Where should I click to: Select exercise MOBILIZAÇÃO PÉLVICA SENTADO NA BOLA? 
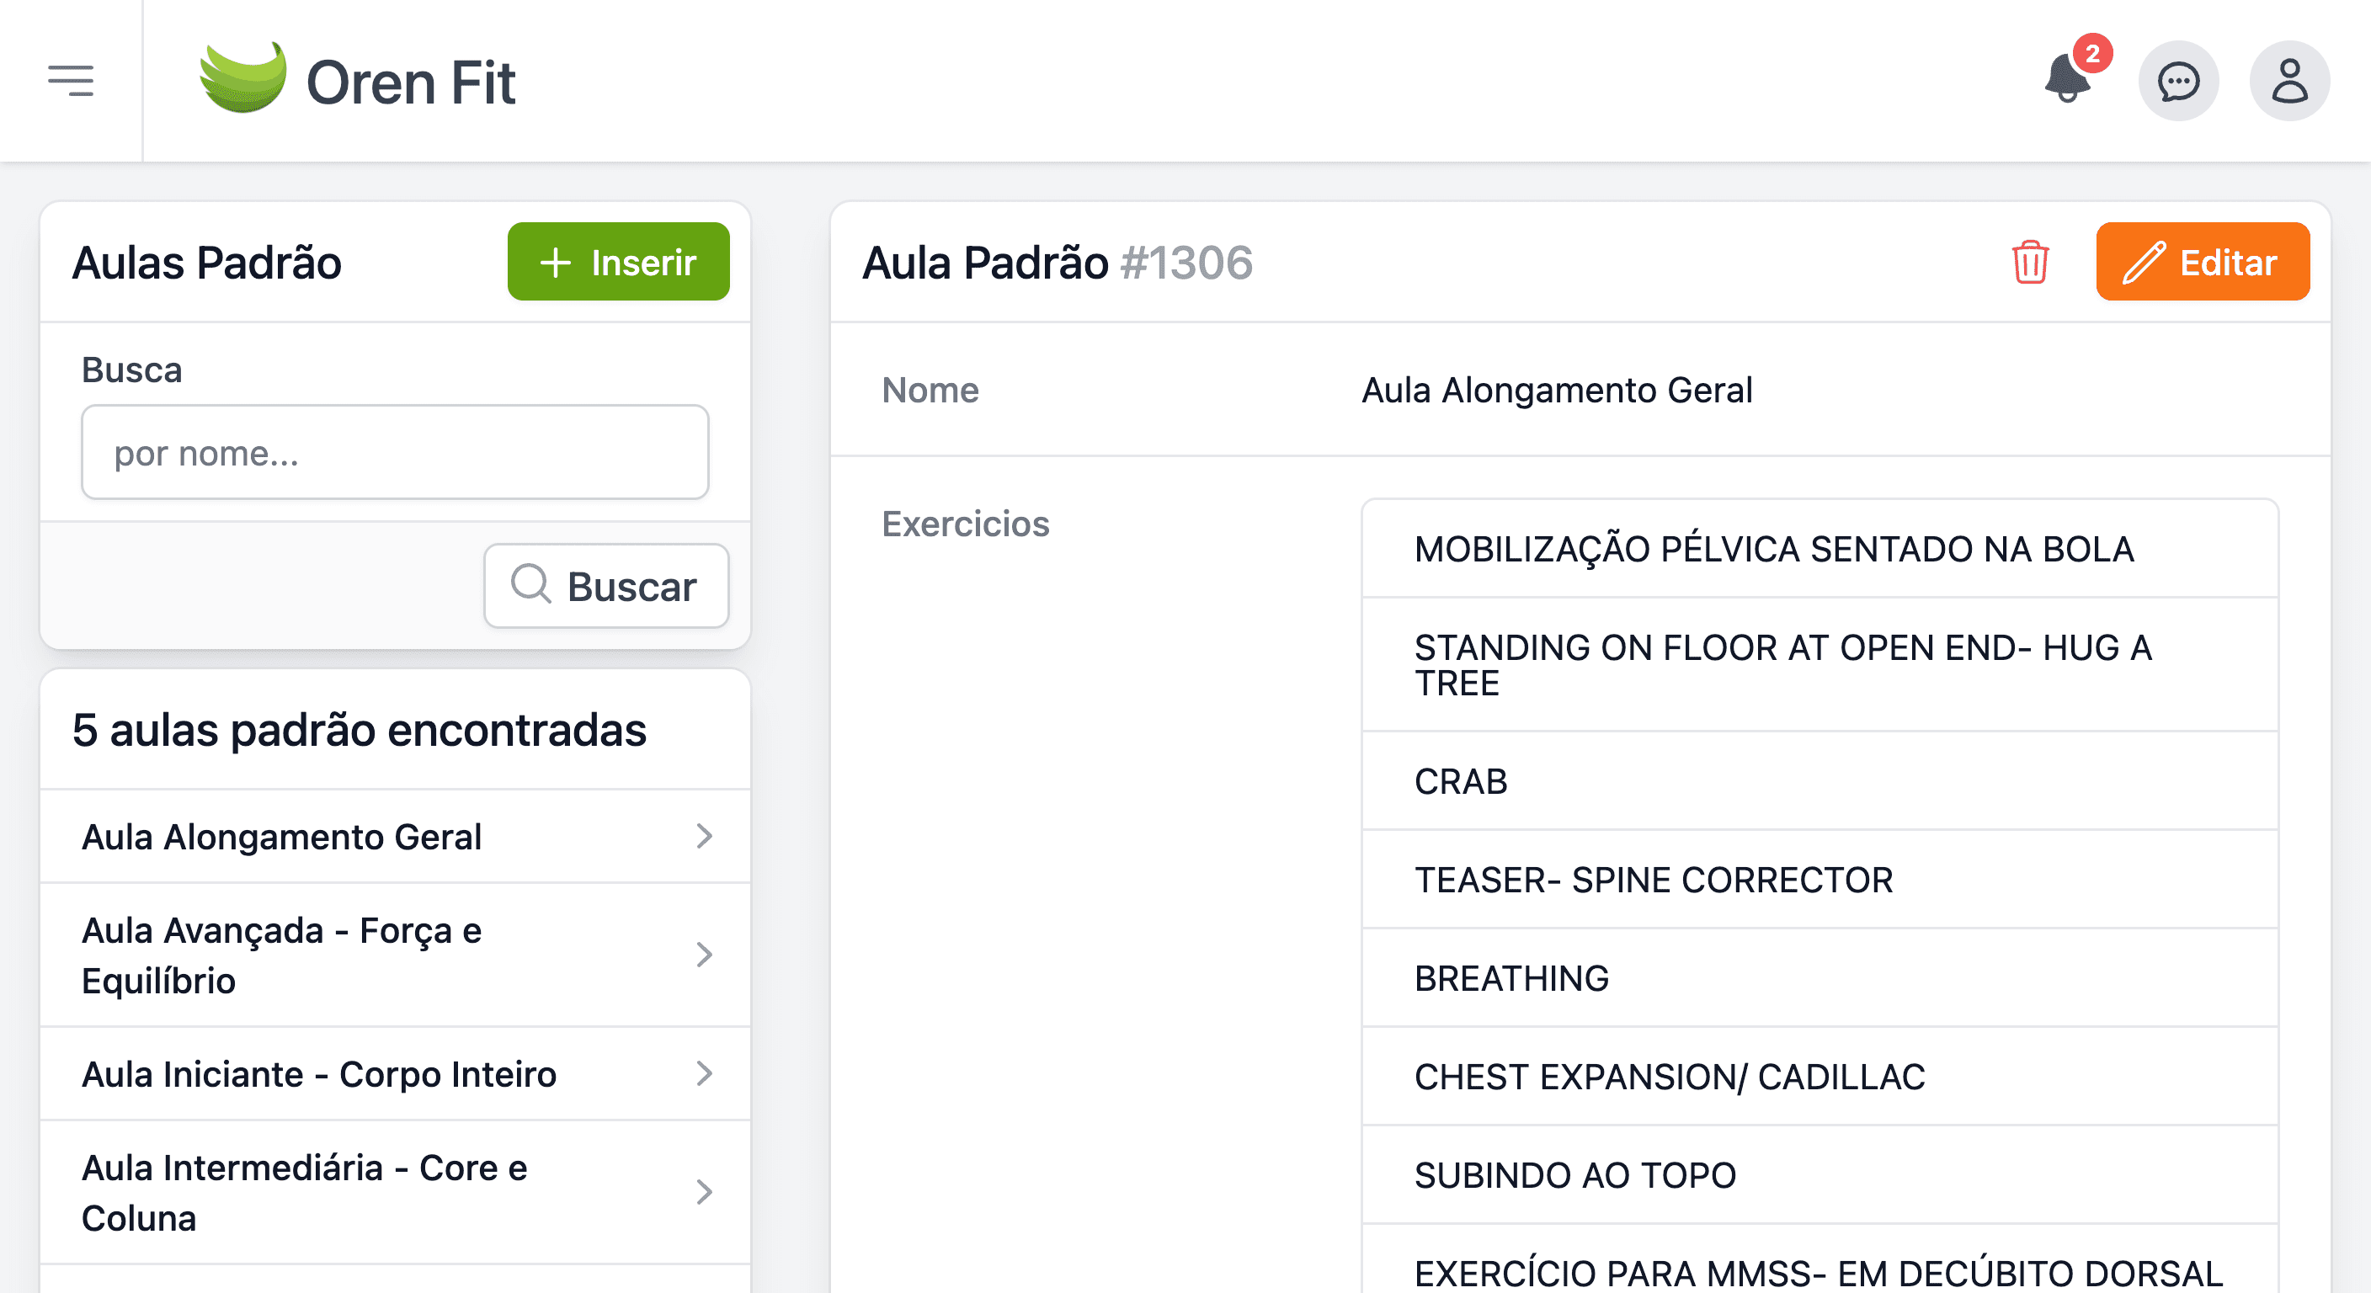(1820, 550)
